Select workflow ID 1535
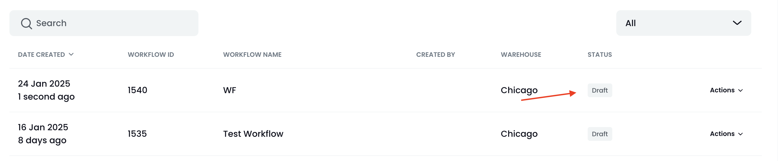 pos(137,134)
